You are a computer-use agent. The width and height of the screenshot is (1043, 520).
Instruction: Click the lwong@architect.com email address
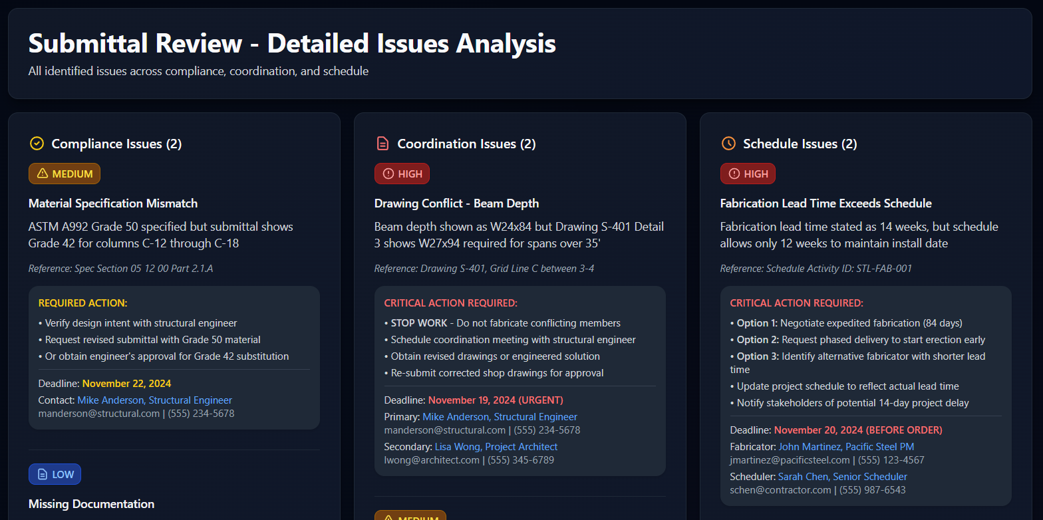pyautogui.click(x=432, y=460)
